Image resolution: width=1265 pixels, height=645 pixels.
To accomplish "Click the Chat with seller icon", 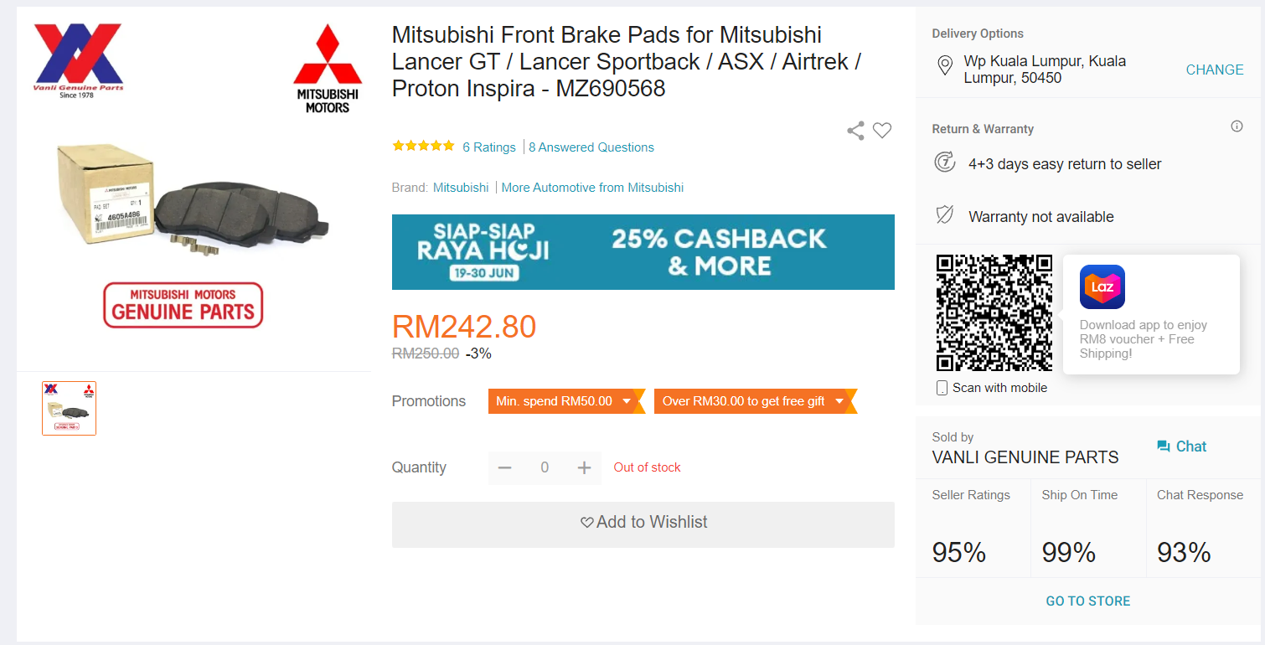I will click(1164, 446).
